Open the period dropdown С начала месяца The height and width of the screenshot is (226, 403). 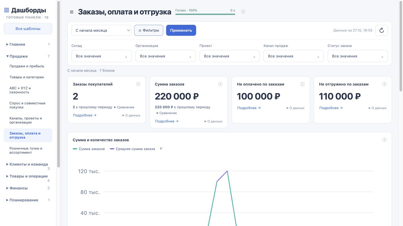pyautogui.click(x=101, y=30)
